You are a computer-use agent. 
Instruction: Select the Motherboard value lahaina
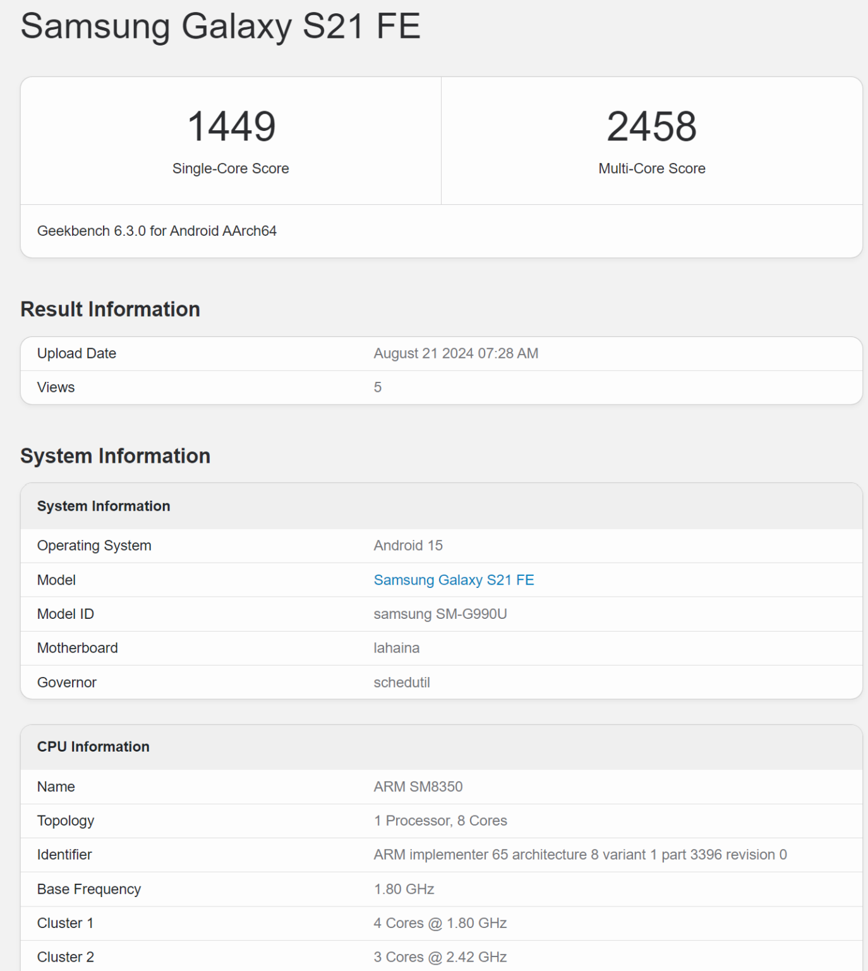pyautogui.click(x=397, y=647)
